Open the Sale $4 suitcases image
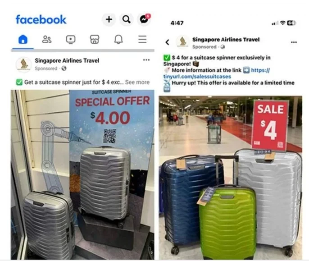The image size is (309, 261). point(231,178)
